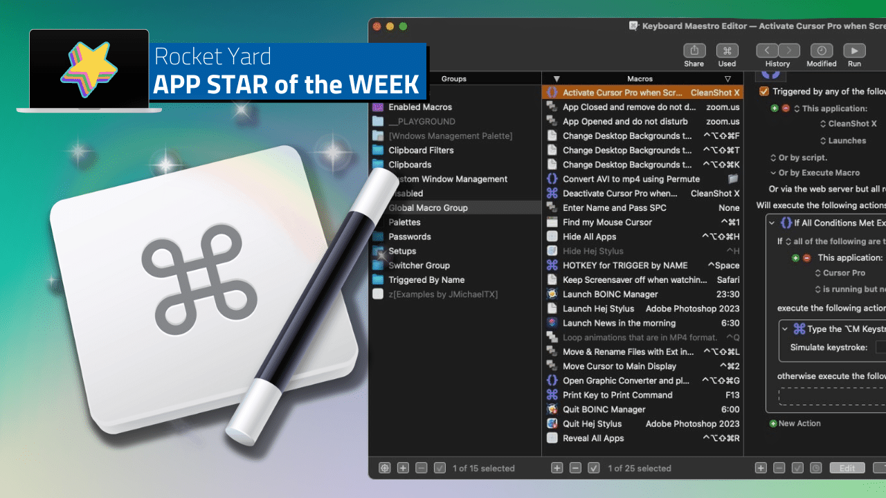The image size is (886, 498).
Task: Open the Launches trigger dropdown
Action: [x=847, y=140]
